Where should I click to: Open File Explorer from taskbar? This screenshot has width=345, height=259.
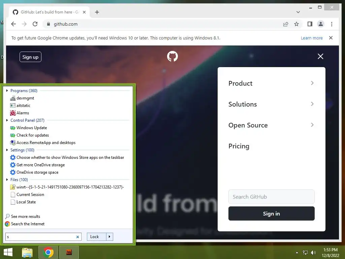point(27,252)
